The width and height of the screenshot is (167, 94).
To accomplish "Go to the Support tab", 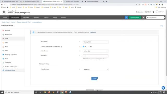I will click(63, 17).
